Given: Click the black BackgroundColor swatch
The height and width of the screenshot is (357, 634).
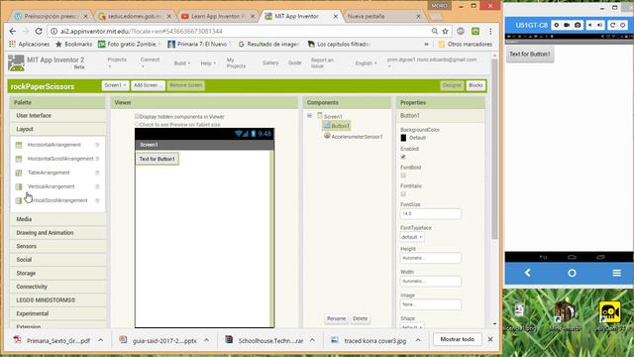Looking at the screenshot, I should pos(403,138).
